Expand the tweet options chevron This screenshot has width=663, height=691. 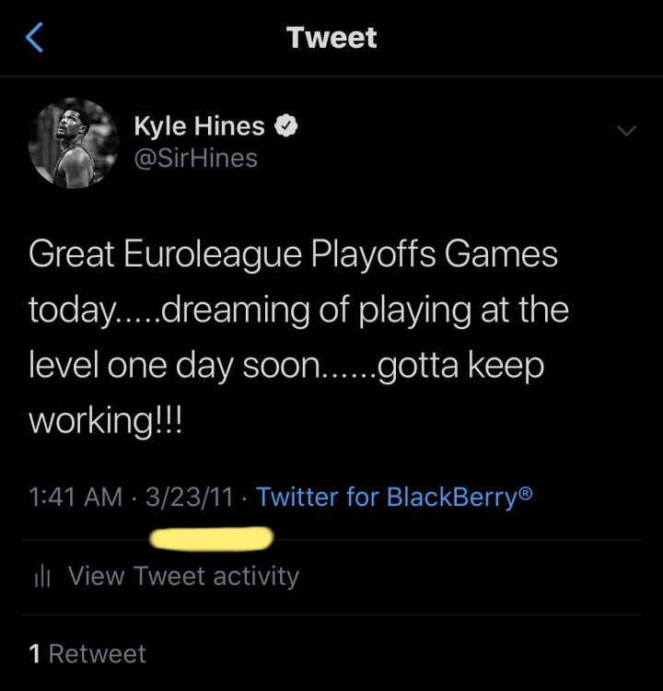[626, 131]
